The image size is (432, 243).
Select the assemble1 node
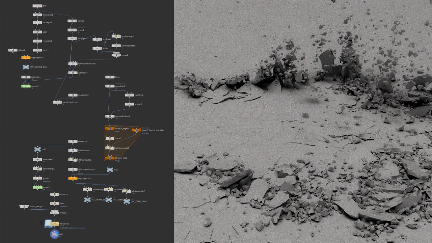(26, 77)
